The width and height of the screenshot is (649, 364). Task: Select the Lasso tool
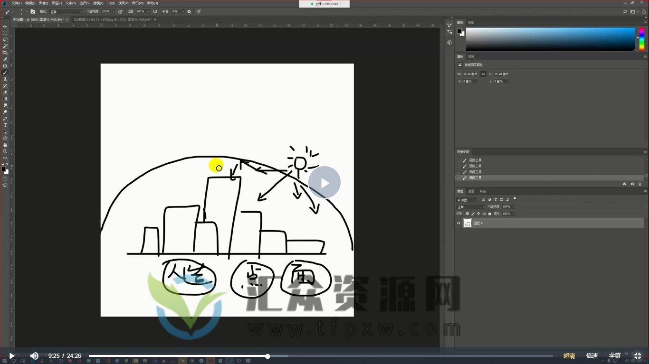pyautogui.click(x=5, y=40)
